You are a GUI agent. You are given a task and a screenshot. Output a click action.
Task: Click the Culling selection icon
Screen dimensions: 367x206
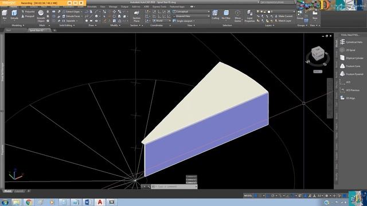(x=215, y=14)
